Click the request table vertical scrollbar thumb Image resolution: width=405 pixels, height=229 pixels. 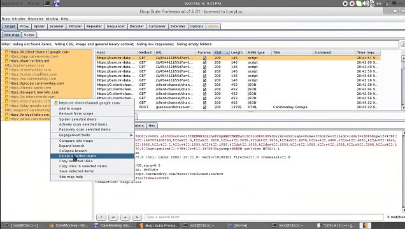point(403,65)
